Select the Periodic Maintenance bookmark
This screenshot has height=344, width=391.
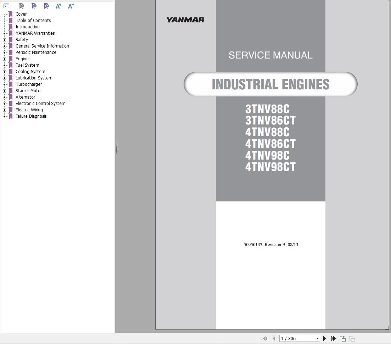click(x=36, y=52)
